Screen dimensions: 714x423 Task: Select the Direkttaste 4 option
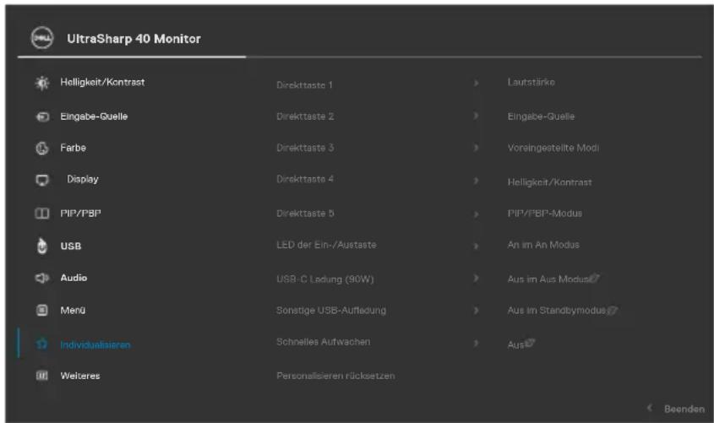(305, 179)
